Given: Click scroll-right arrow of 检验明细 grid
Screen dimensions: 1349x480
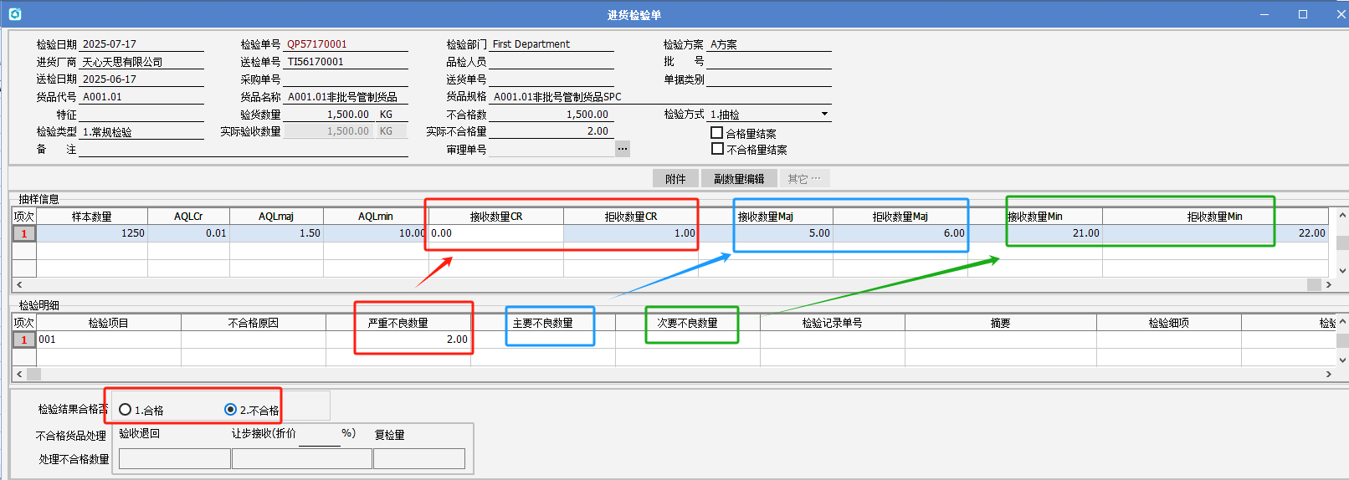Looking at the screenshot, I should point(1328,375).
